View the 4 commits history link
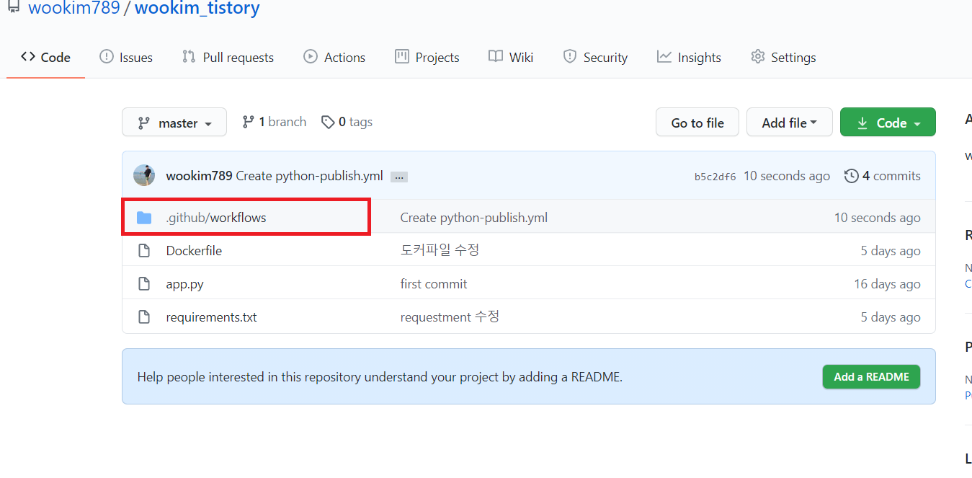The height and width of the screenshot is (478, 972). click(x=883, y=176)
